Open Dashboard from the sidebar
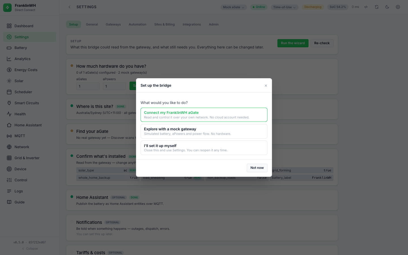 29,26
